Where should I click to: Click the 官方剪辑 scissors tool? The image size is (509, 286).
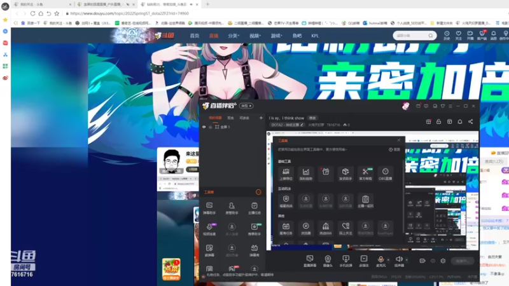(x=365, y=174)
